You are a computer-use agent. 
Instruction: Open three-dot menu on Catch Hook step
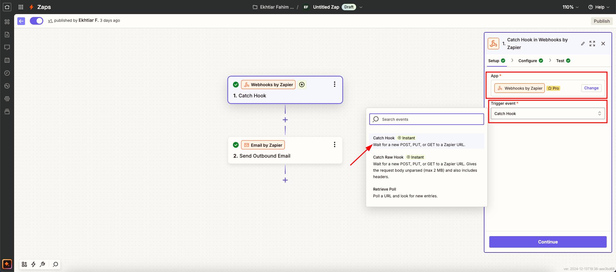click(334, 84)
